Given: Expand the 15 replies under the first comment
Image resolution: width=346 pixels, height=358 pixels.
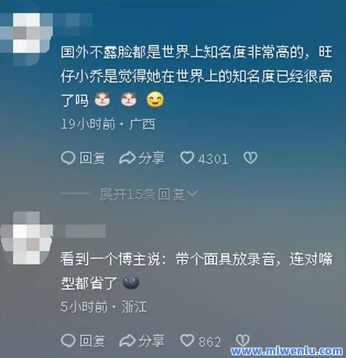Looking at the screenshot, I should click(x=149, y=194).
